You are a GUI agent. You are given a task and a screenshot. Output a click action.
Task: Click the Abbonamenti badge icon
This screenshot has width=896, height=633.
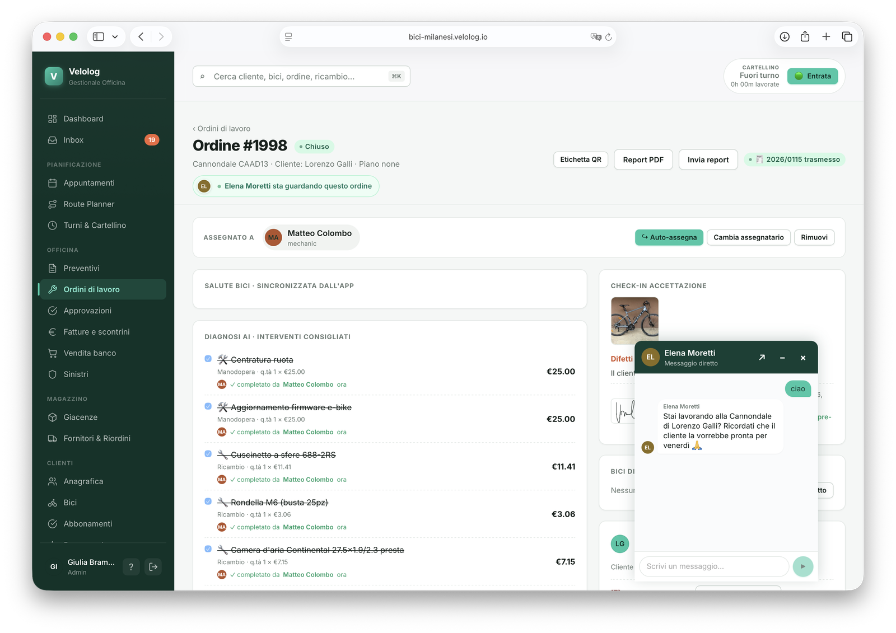(x=53, y=524)
